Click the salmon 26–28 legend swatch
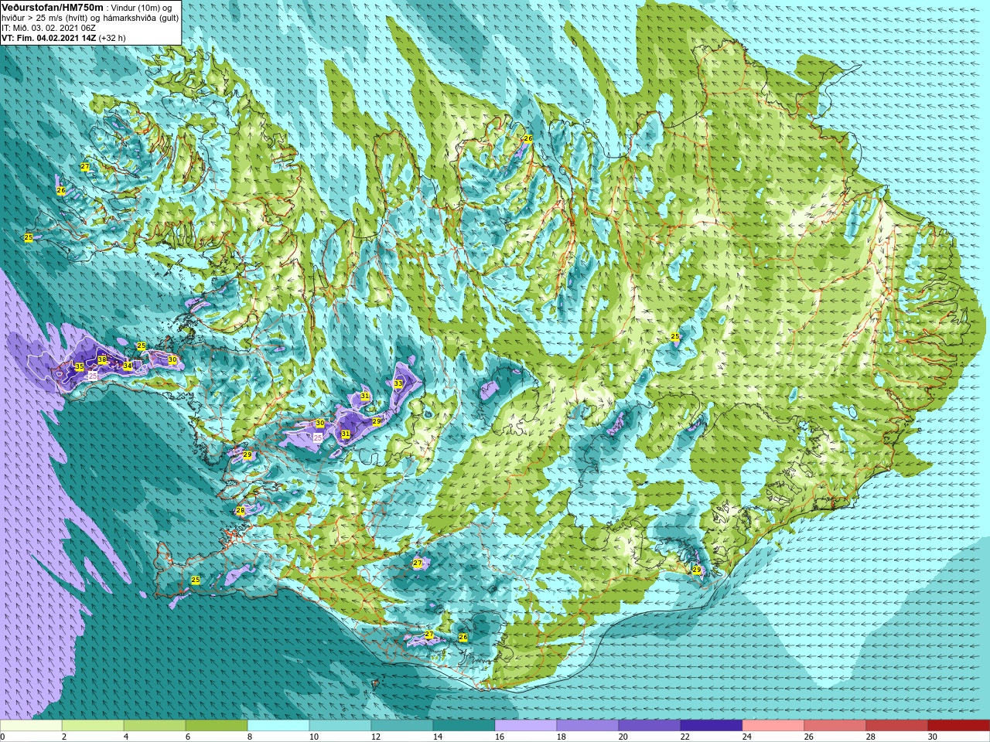This screenshot has height=742, width=990. (x=835, y=726)
